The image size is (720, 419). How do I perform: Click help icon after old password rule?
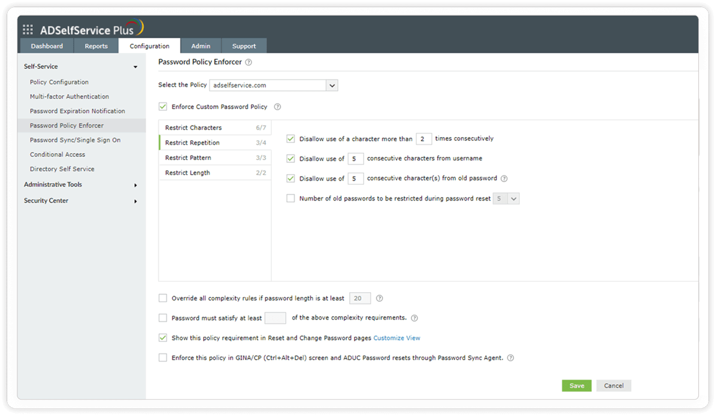coord(504,178)
